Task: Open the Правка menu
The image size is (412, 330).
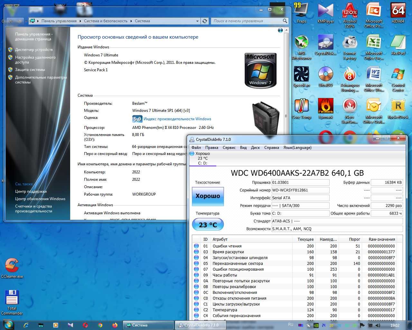Action: coord(212,148)
